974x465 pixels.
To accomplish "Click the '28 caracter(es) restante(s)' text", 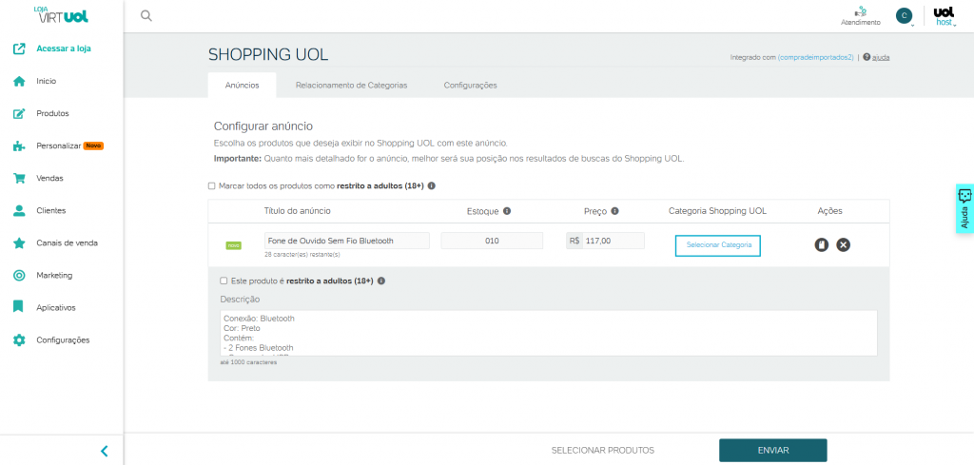I will click(x=302, y=255).
